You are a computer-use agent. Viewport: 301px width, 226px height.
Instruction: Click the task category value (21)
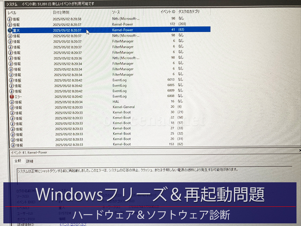(180, 112)
